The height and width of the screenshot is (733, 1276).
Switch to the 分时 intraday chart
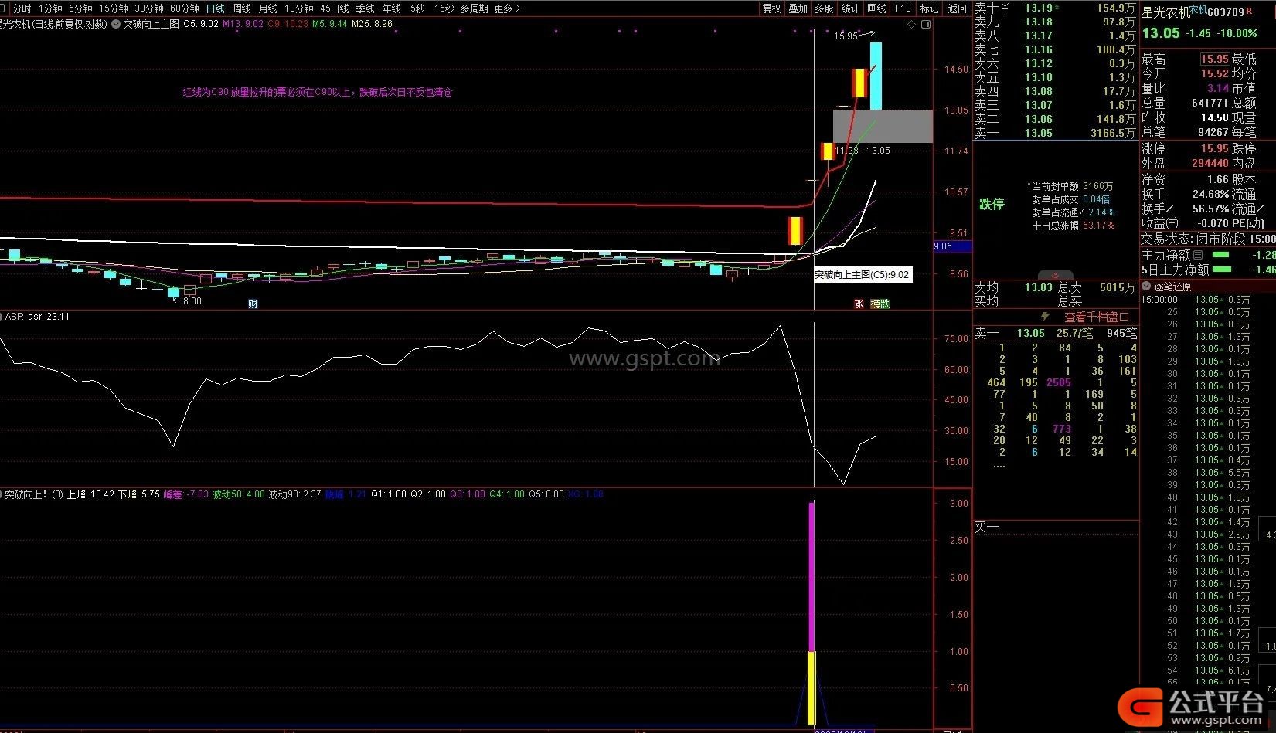[x=22, y=8]
